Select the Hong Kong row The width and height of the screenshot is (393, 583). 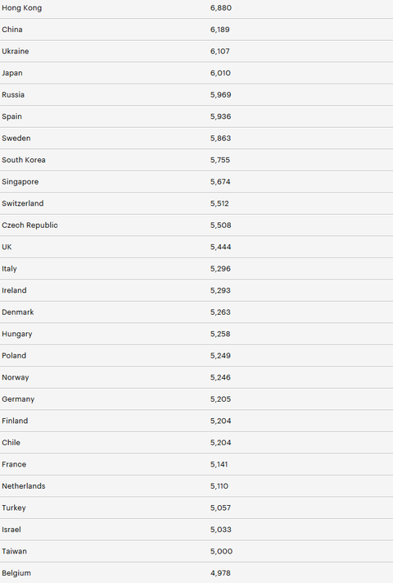(x=196, y=8)
